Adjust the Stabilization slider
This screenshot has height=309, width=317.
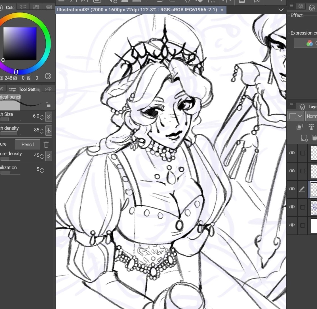10,173
